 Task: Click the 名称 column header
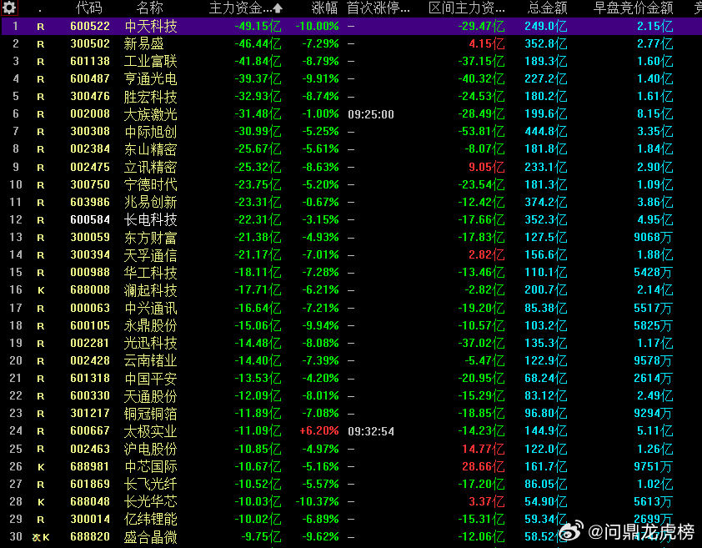(150, 8)
